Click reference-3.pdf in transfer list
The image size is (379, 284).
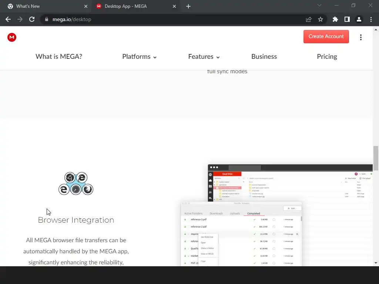(198, 220)
